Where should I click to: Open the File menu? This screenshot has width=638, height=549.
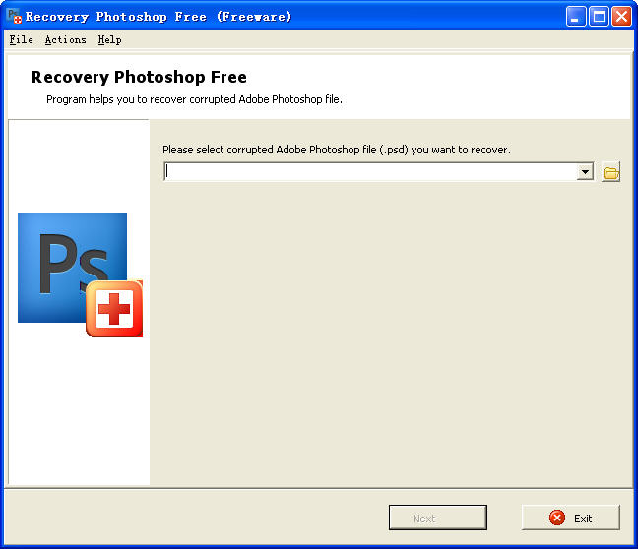[21, 40]
